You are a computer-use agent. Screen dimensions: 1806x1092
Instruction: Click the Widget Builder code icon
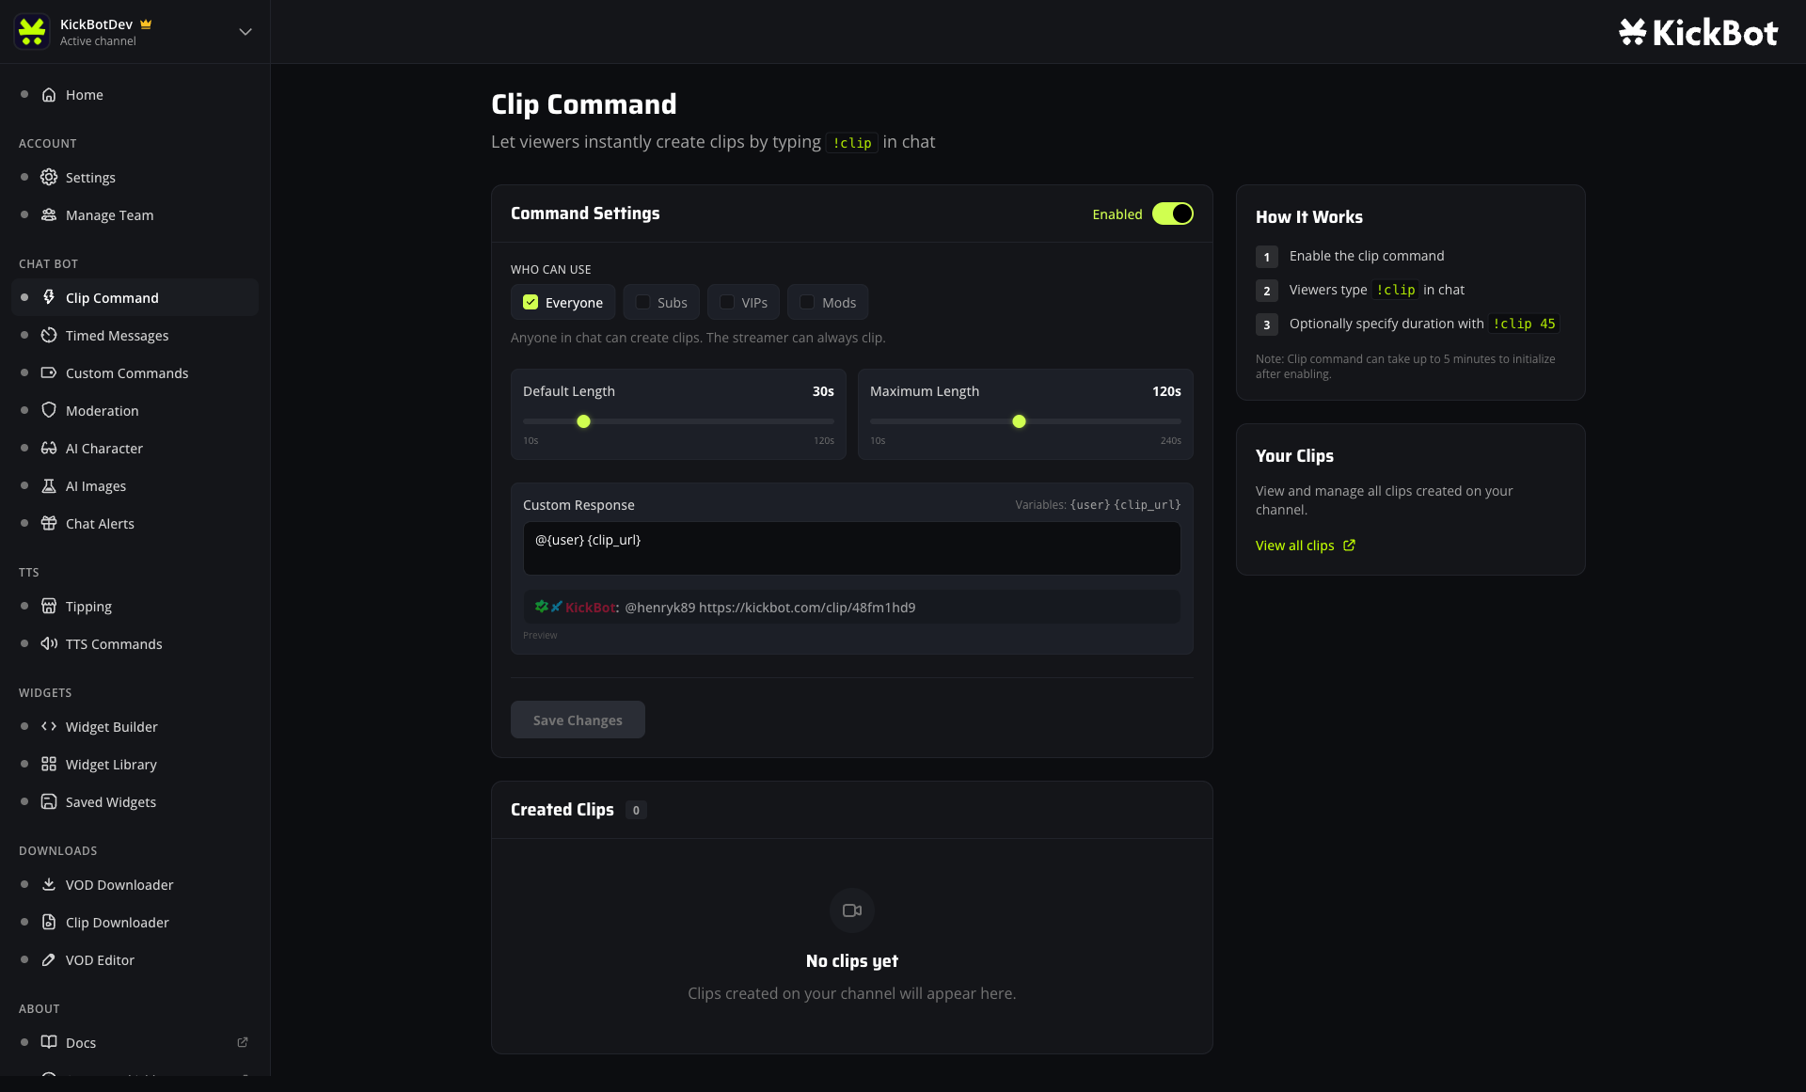pyautogui.click(x=49, y=727)
